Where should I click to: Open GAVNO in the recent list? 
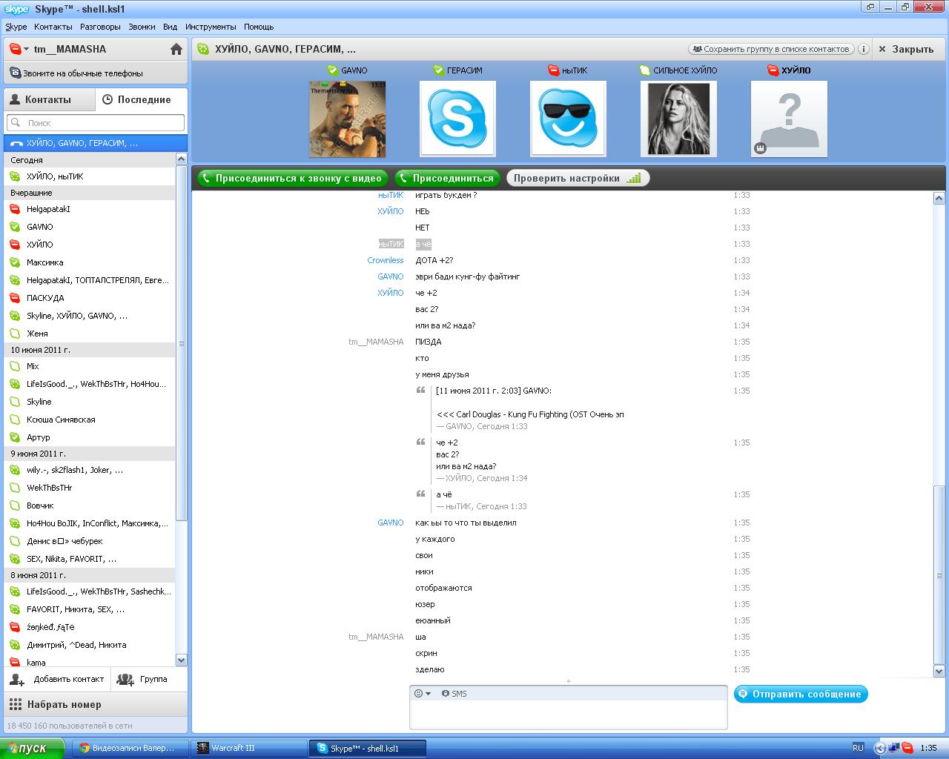(90, 227)
